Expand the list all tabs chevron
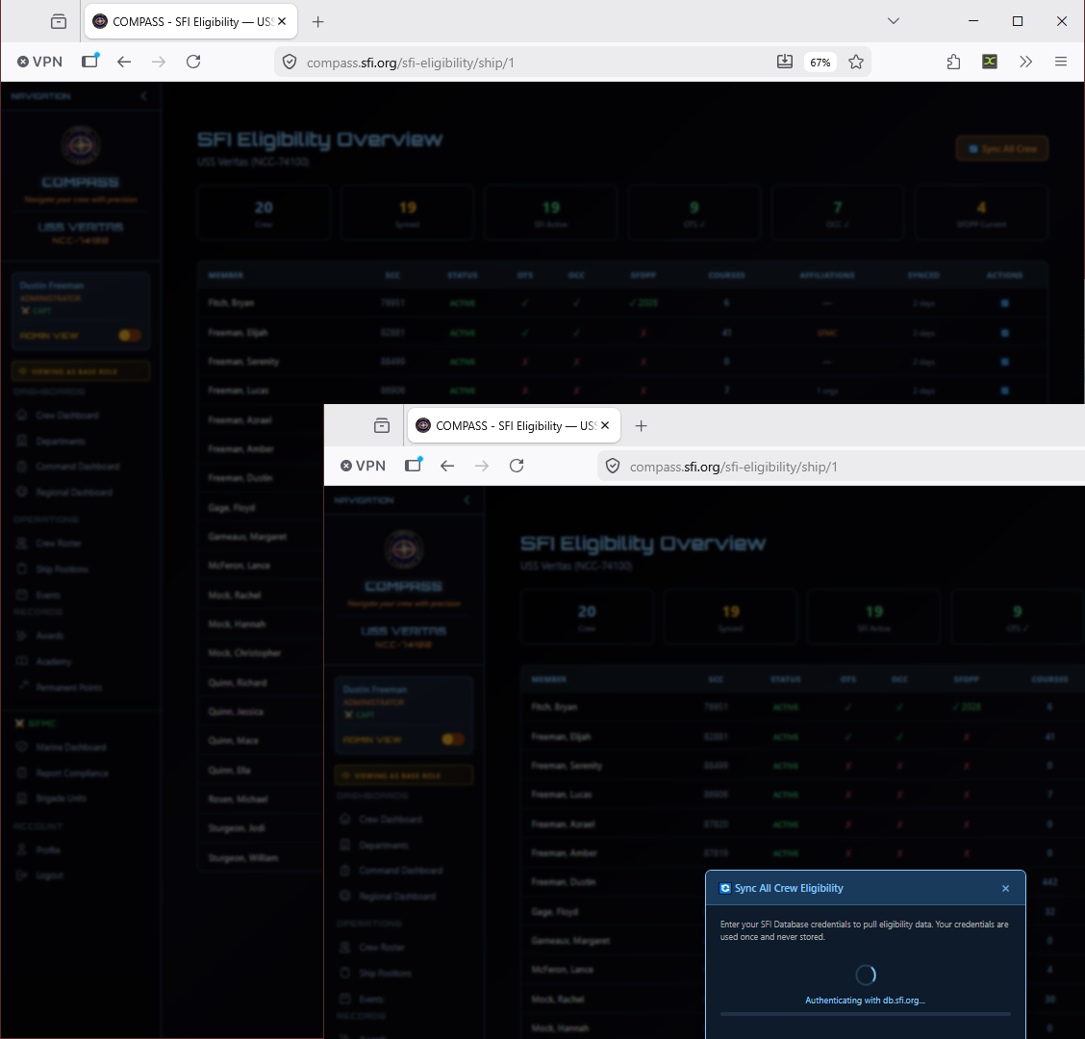This screenshot has width=1085, height=1039. pos(894,21)
